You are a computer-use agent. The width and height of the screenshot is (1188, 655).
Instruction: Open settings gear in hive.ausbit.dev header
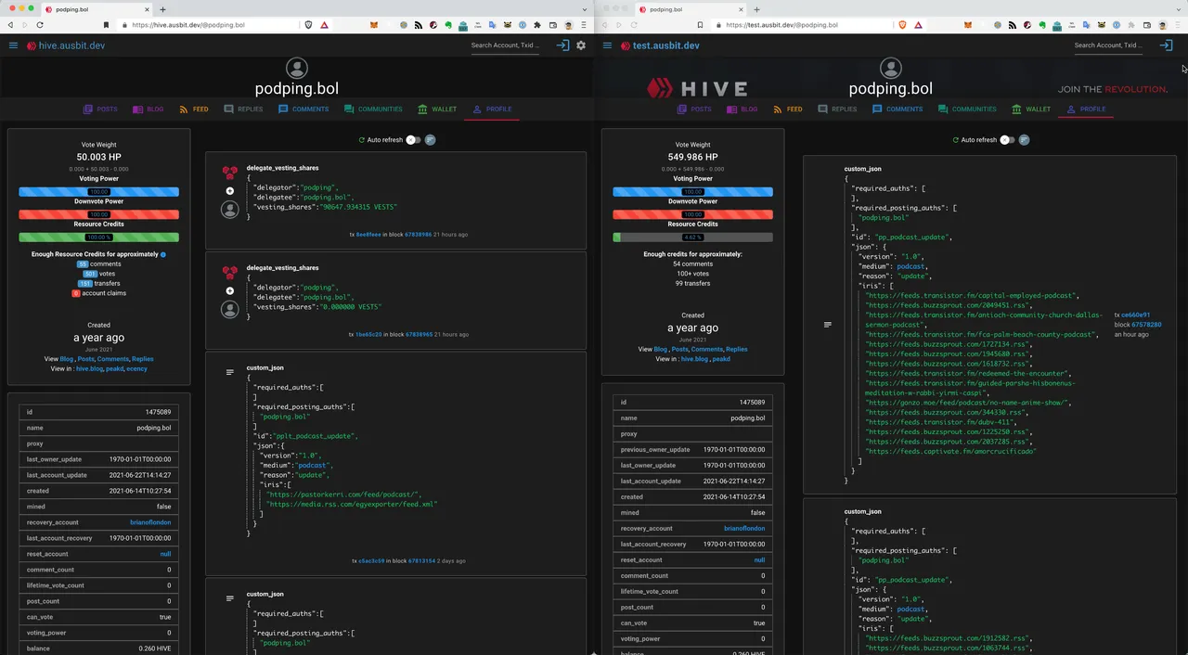[x=581, y=45]
